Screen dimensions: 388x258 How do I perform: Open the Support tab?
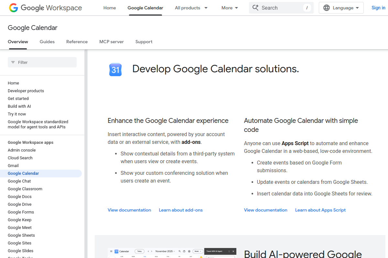click(x=144, y=42)
